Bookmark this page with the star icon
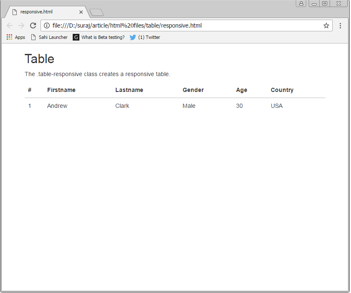 326,25
